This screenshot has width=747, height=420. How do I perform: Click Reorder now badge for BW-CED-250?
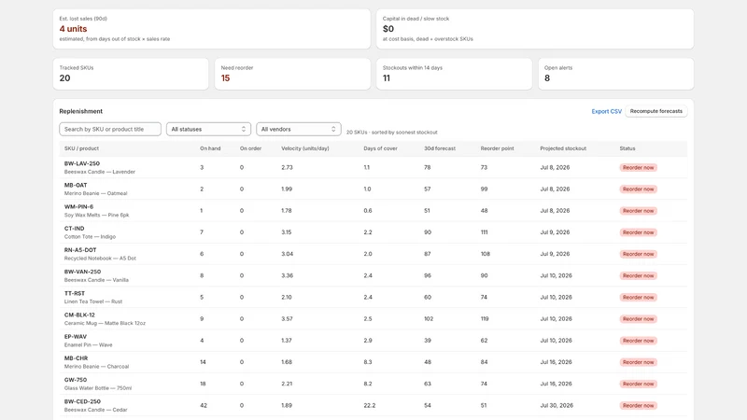coord(639,406)
